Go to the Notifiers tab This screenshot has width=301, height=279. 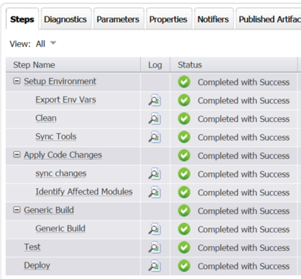213,19
